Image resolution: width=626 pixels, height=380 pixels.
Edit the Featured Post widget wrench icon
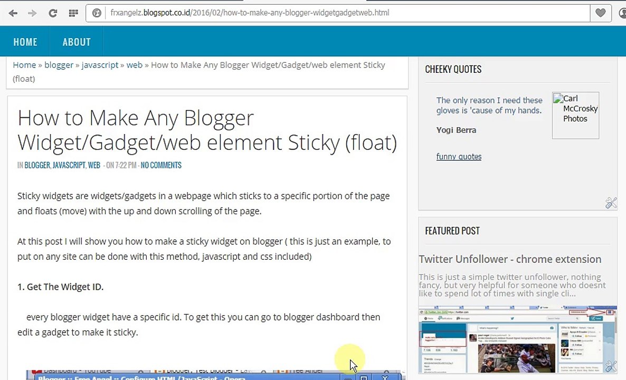tap(611, 366)
